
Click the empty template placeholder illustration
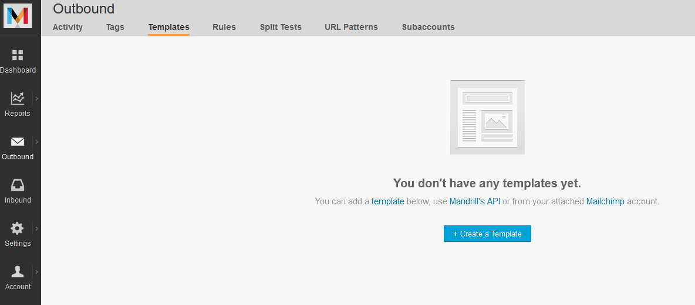[487, 117]
